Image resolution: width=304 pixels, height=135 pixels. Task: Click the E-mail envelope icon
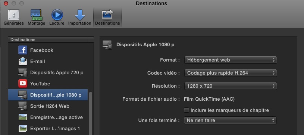coord(23,61)
